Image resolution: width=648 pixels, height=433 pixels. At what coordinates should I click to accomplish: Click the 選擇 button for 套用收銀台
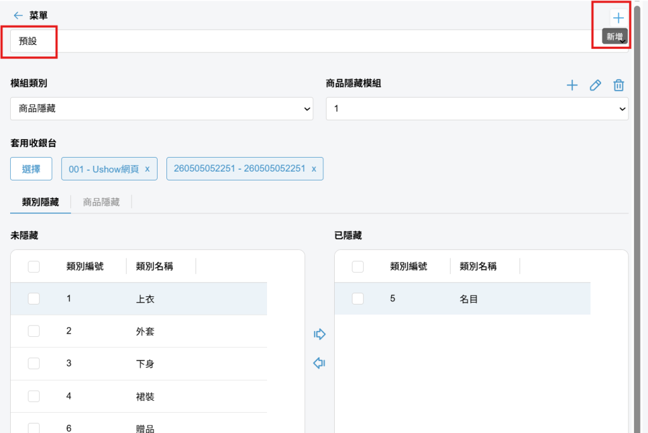pos(31,169)
